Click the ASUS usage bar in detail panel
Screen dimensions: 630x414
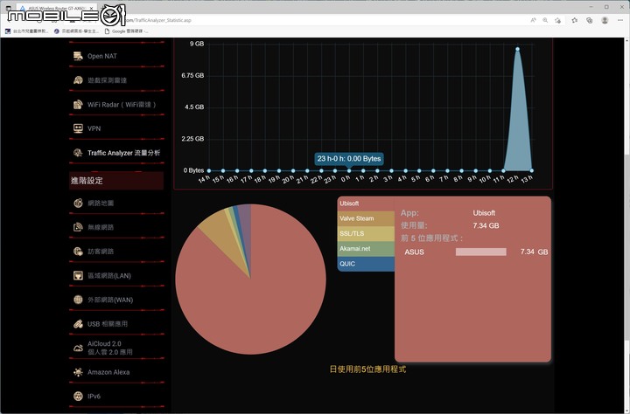[481, 252]
